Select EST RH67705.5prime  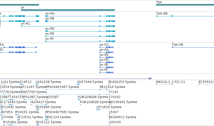[x=34, y=92]
